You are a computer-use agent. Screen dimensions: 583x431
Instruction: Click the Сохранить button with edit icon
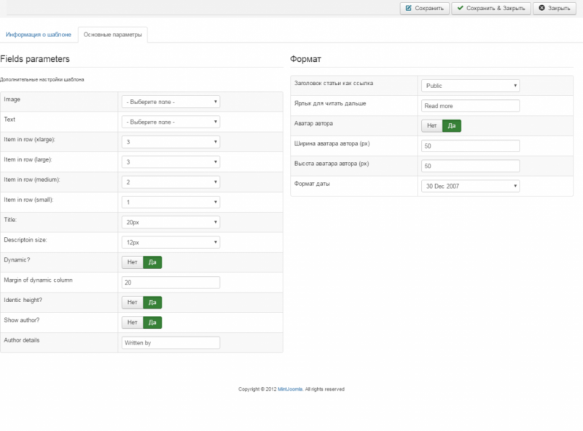click(x=424, y=8)
